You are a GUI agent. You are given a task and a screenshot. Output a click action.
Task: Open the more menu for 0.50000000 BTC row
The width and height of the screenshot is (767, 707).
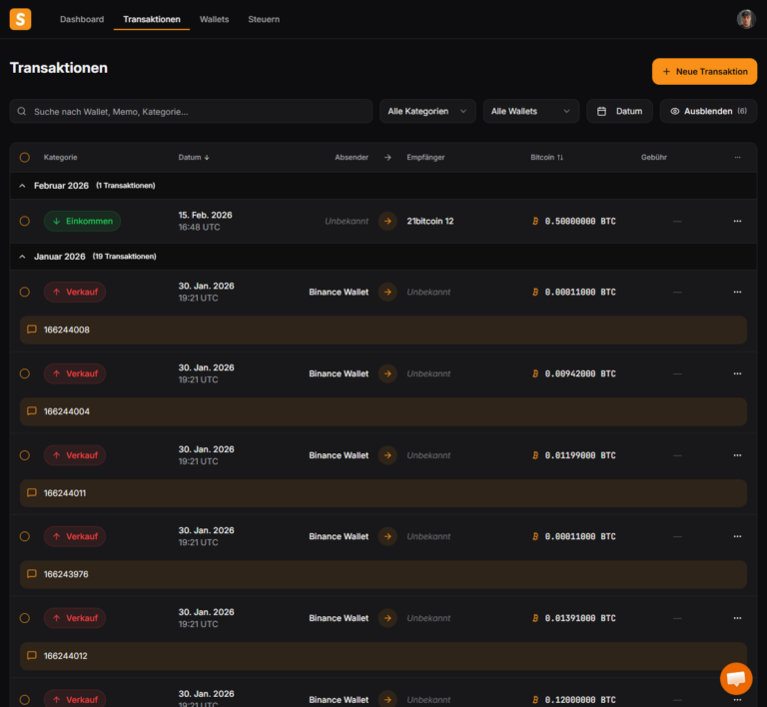tap(737, 221)
